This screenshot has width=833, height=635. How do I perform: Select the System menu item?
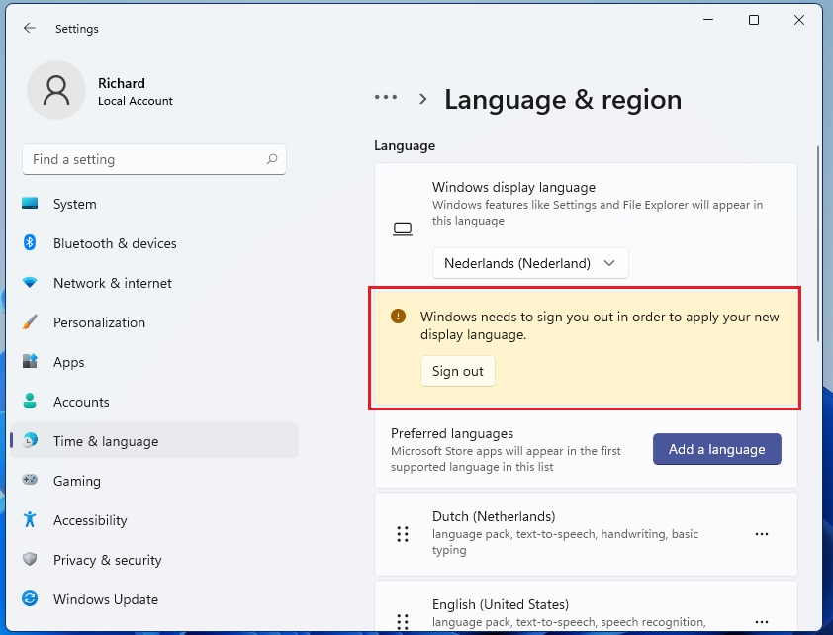74,204
